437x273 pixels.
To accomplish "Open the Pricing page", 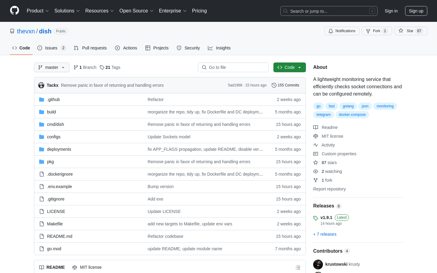I will point(199,11).
